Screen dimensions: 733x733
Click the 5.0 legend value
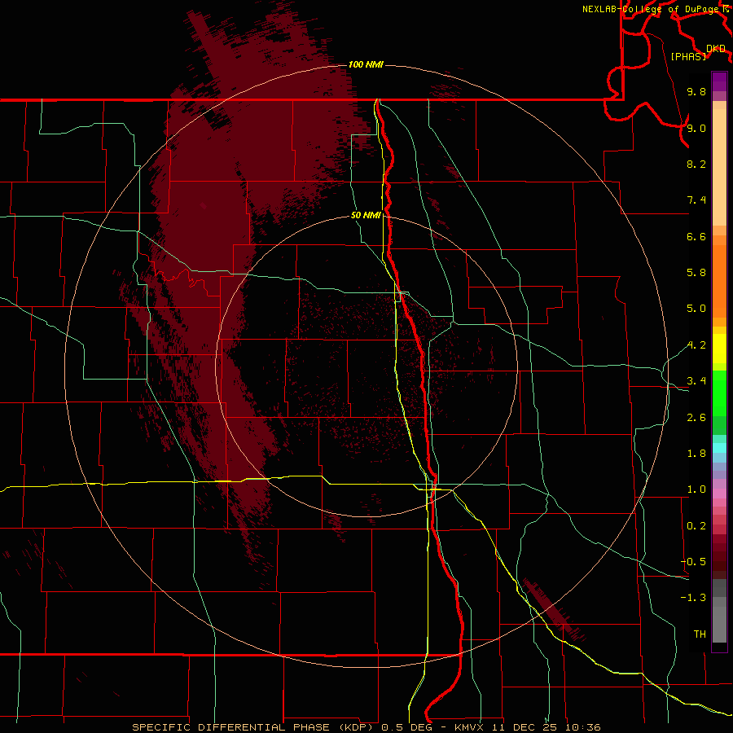click(x=696, y=309)
